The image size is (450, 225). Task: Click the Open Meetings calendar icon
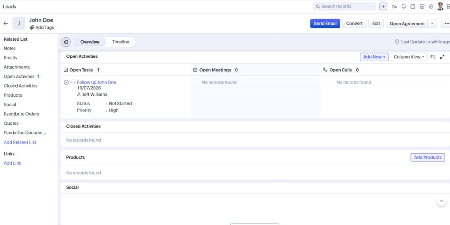coord(195,70)
